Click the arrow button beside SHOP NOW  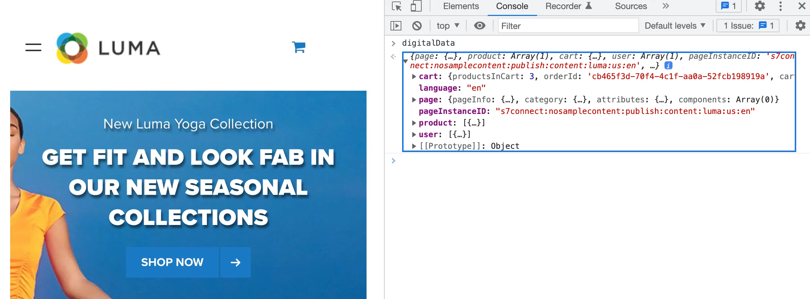pos(236,262)
